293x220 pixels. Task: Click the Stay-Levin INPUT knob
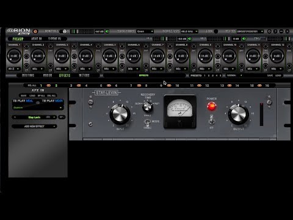pyautogui.click(x=120, y=114)
